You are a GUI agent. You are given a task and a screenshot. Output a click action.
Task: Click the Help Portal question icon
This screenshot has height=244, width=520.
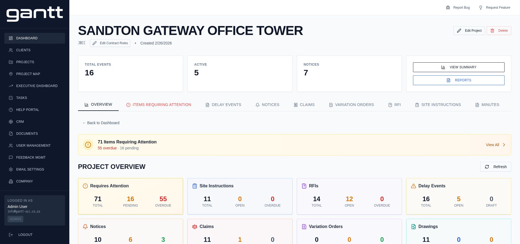[11, 110]
